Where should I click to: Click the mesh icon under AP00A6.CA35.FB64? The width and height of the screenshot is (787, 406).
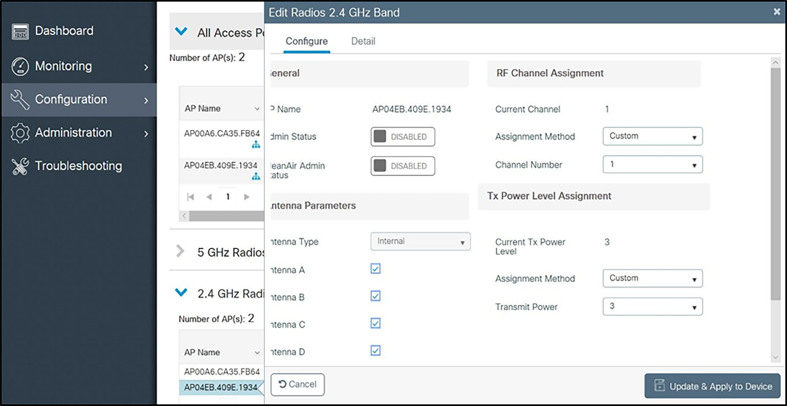click(256, 145)
